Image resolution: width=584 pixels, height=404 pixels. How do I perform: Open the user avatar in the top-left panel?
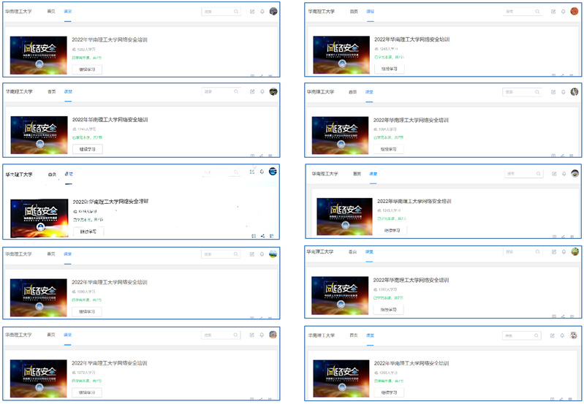pos(273,11)
